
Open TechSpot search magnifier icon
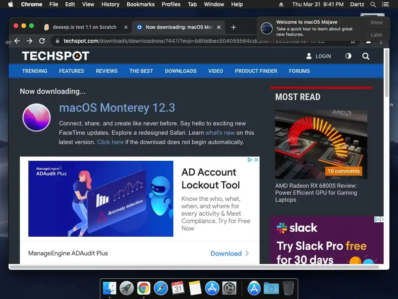[365, 56]
